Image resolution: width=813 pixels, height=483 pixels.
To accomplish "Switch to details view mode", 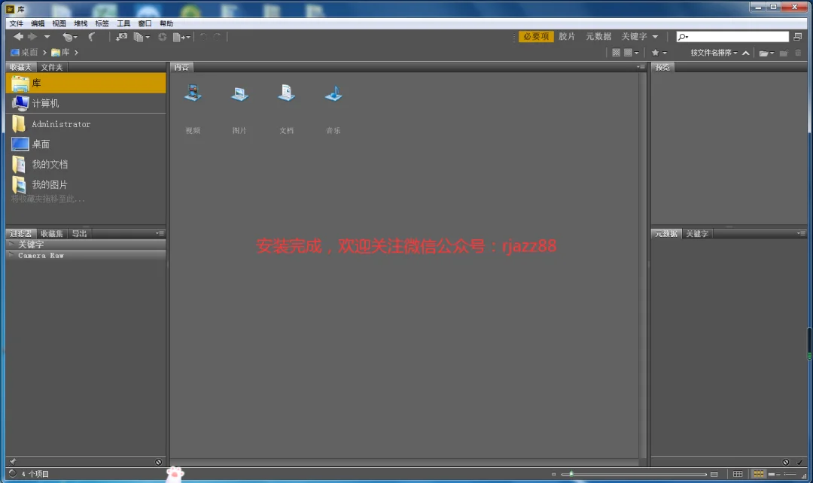I will 775,474.
